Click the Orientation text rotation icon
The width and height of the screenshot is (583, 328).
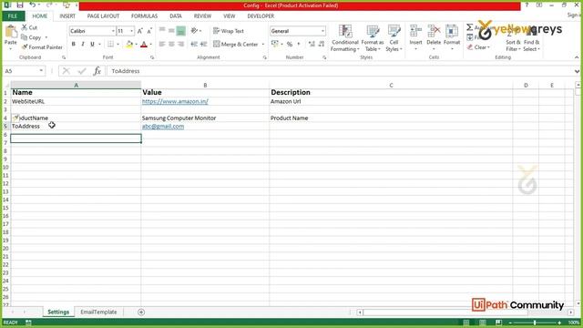(x=194, y=30)
